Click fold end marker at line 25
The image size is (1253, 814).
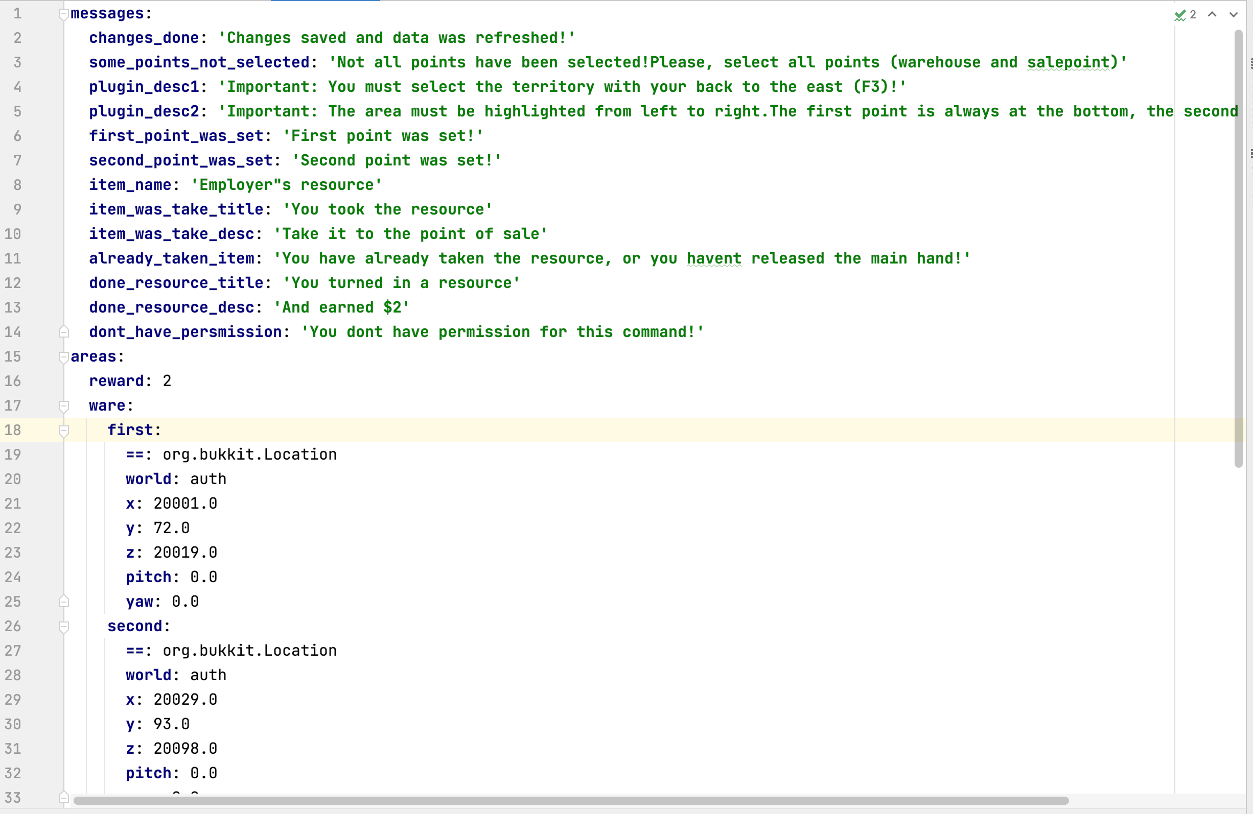coord(64,602)
